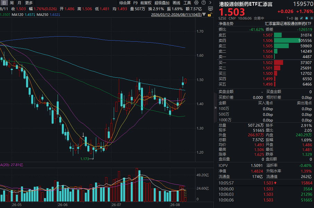Screen dimensions: 314x208
Task: Select the 卖二 ask price 1.504
Action: coord(268,51)
